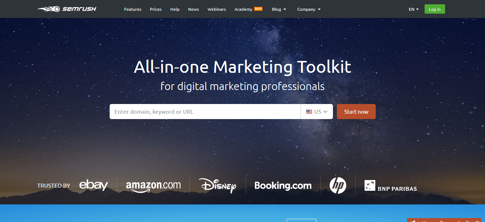
Task: Click the Start now button
Action: [x=356, y=112]
